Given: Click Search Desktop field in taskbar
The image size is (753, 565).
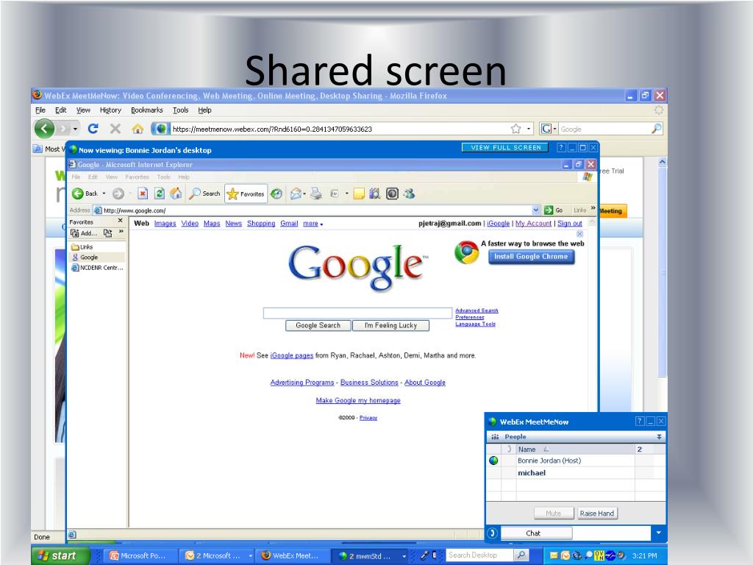Looking at the screenshot, I should click(479, 555).
